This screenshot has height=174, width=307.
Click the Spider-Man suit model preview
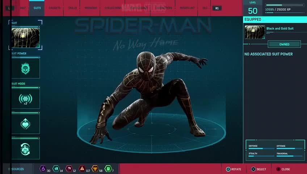149,98
